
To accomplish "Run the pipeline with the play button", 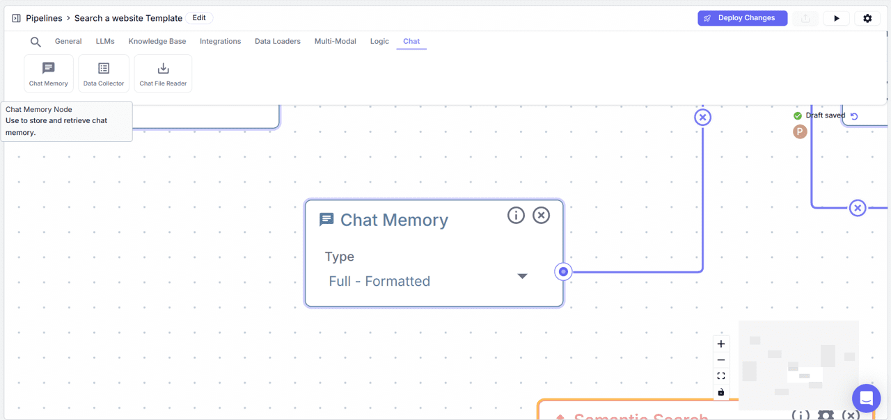I will [x=836, y=18].
